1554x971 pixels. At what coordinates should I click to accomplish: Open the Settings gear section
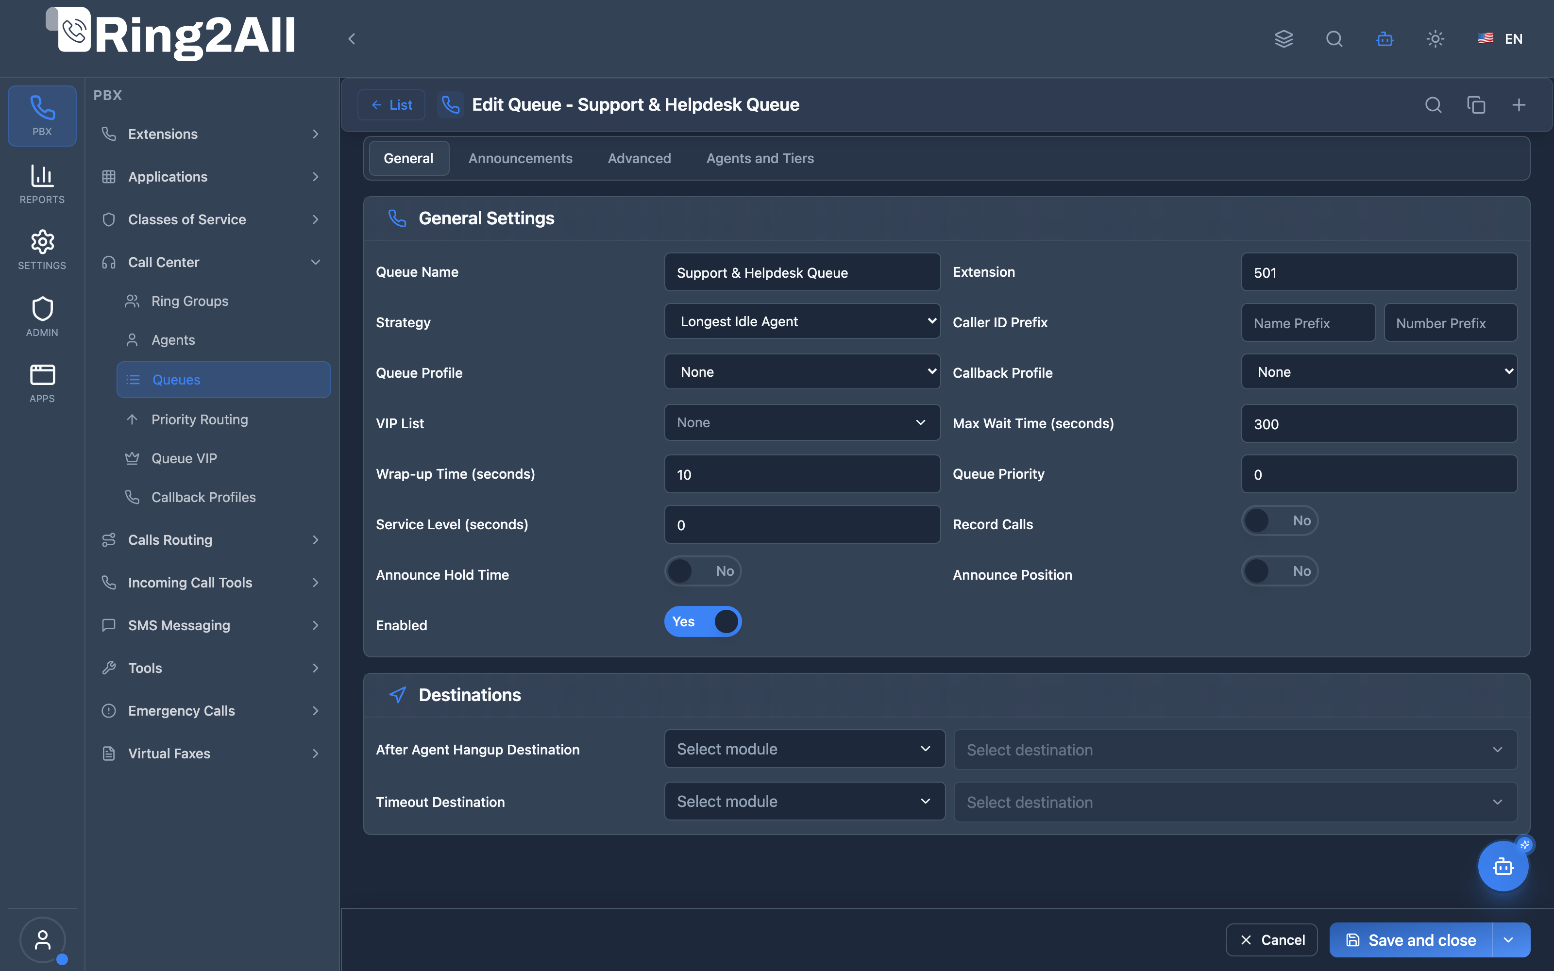42,250
